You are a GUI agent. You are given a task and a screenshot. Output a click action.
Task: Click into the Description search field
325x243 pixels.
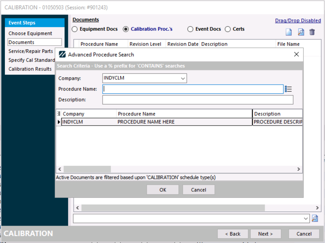point(198,100)
